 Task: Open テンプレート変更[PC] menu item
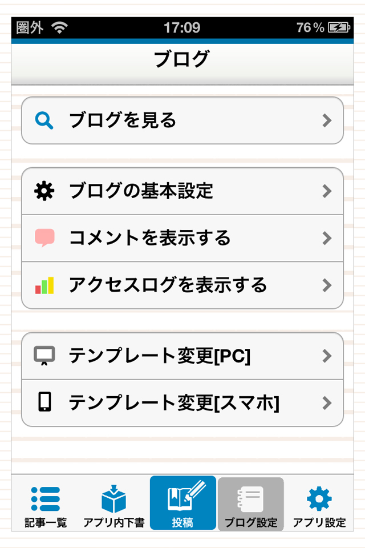[x=182, y=356]
